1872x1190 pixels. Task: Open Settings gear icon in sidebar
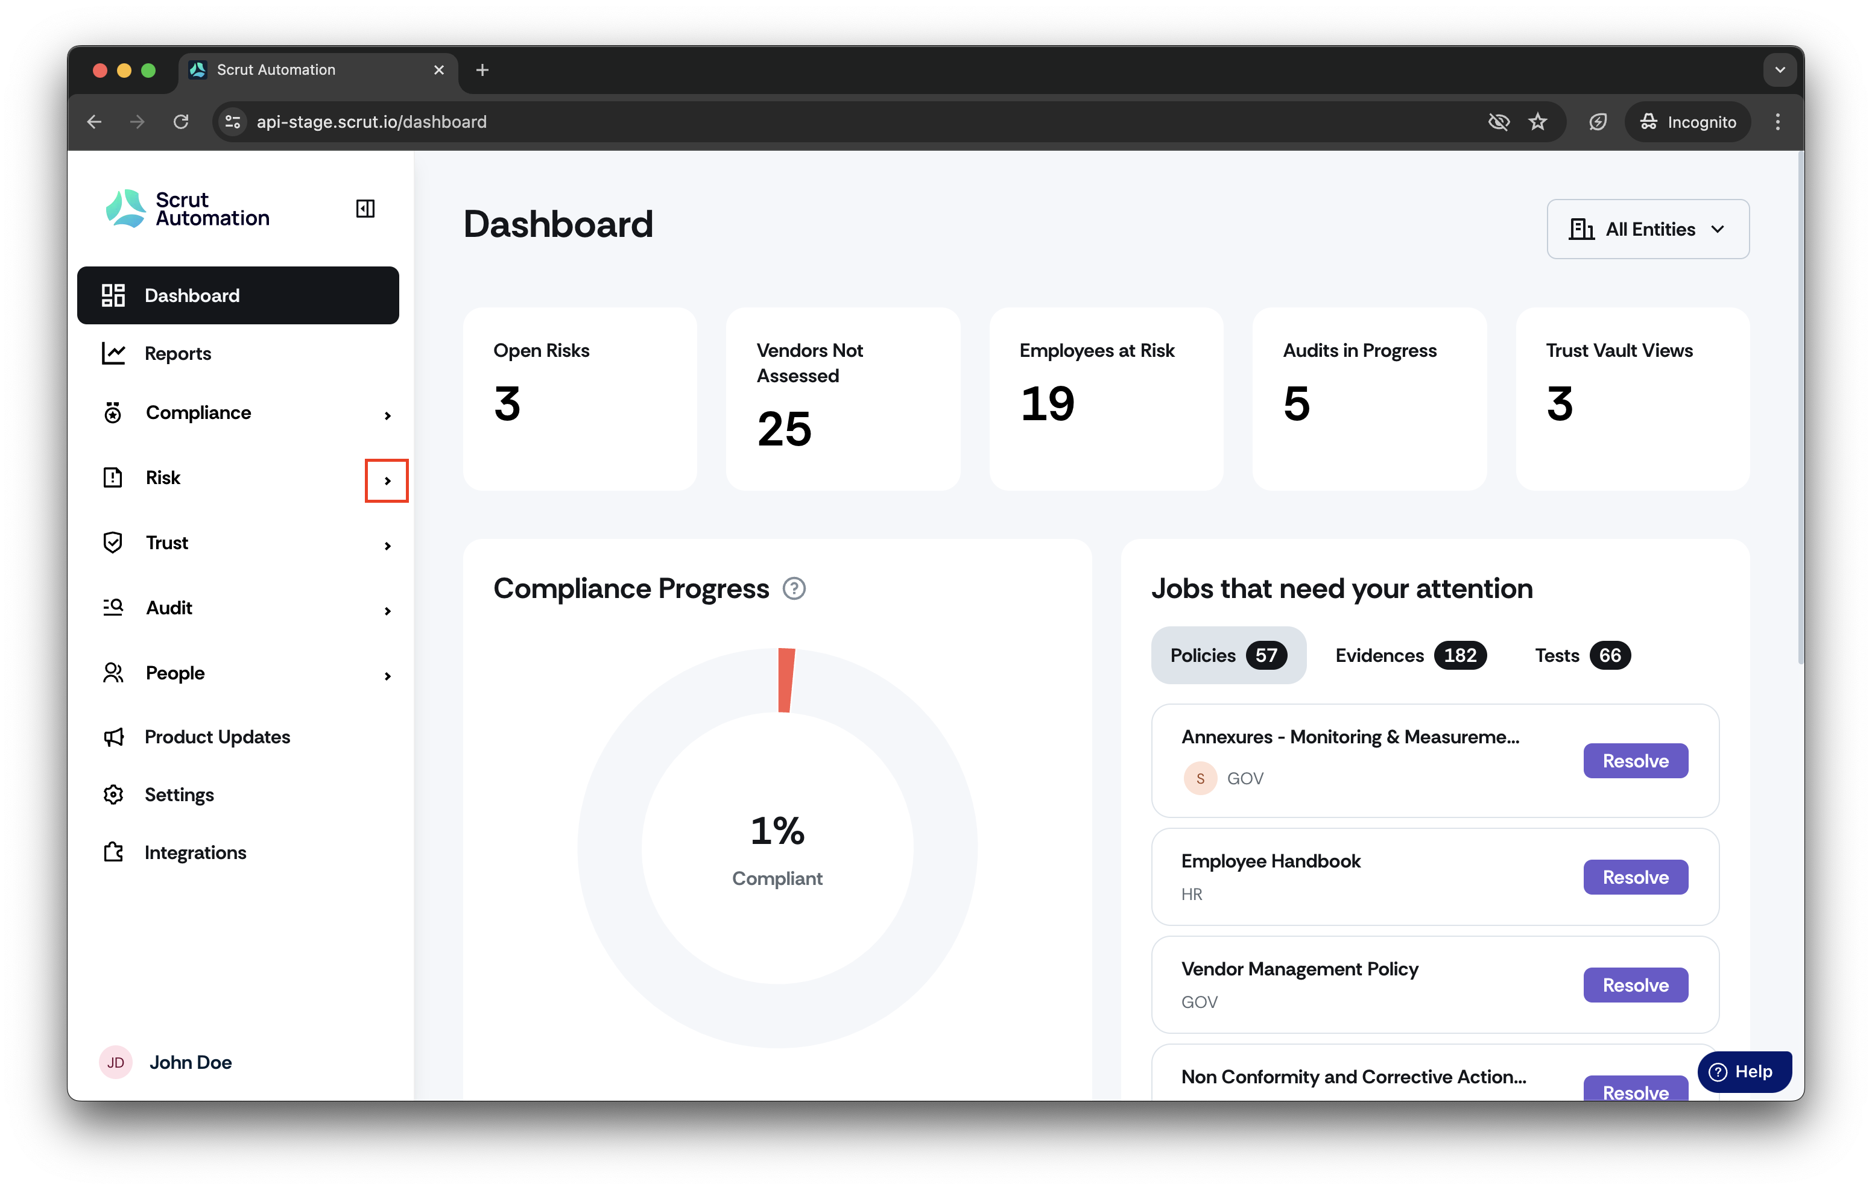113,795
